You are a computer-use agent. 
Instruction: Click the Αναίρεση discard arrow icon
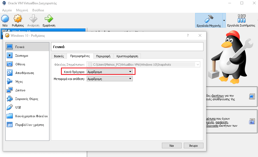click(33, 18)
